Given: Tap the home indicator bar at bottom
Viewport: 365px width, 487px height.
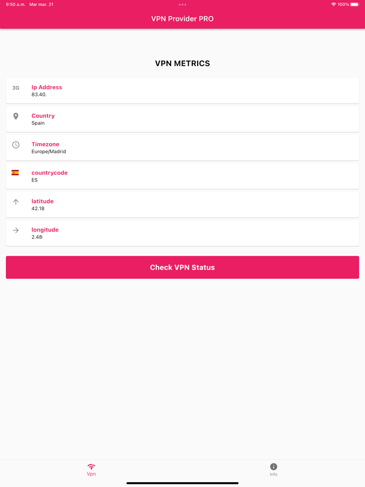Looking at the screenshot, I should (x=182, y=484).
